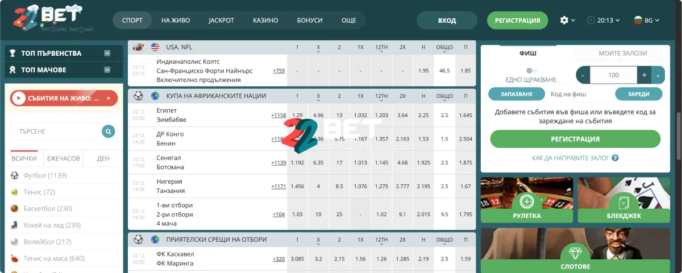
Task: Click the Запазване button
Action: 517,94
